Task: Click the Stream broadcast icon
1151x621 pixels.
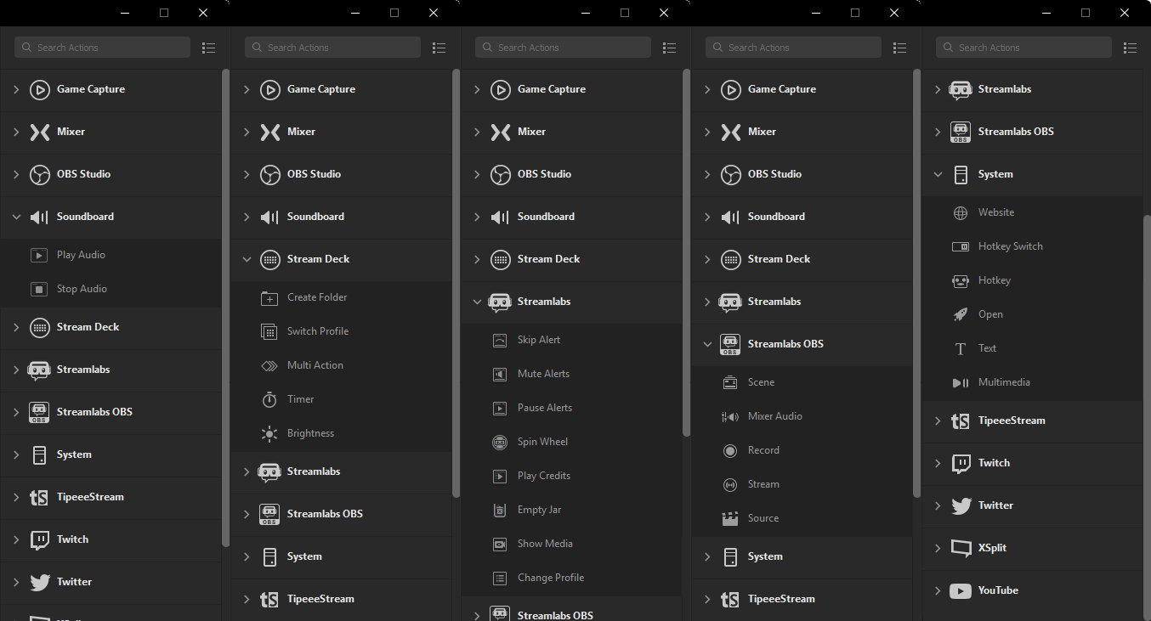Action: coord(729,484)
